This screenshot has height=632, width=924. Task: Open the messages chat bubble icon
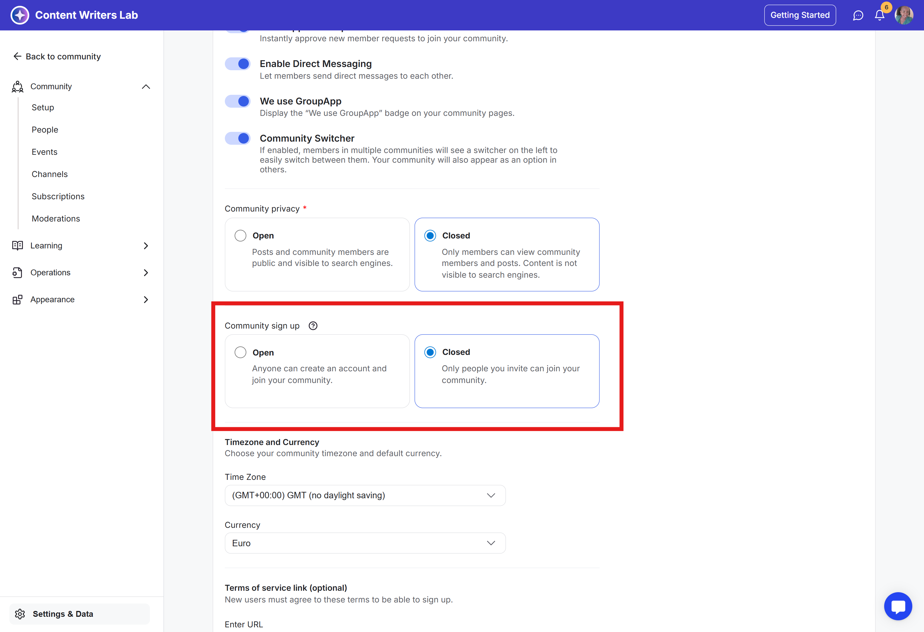click(858, 15)
